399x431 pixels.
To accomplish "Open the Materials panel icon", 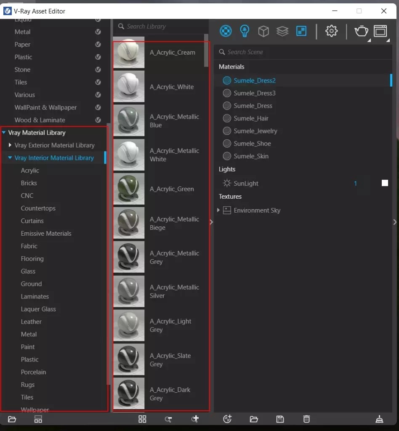I will click(226, 31).
